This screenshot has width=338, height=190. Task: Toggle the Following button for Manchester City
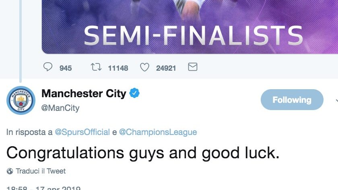click(x=292, y=100)
